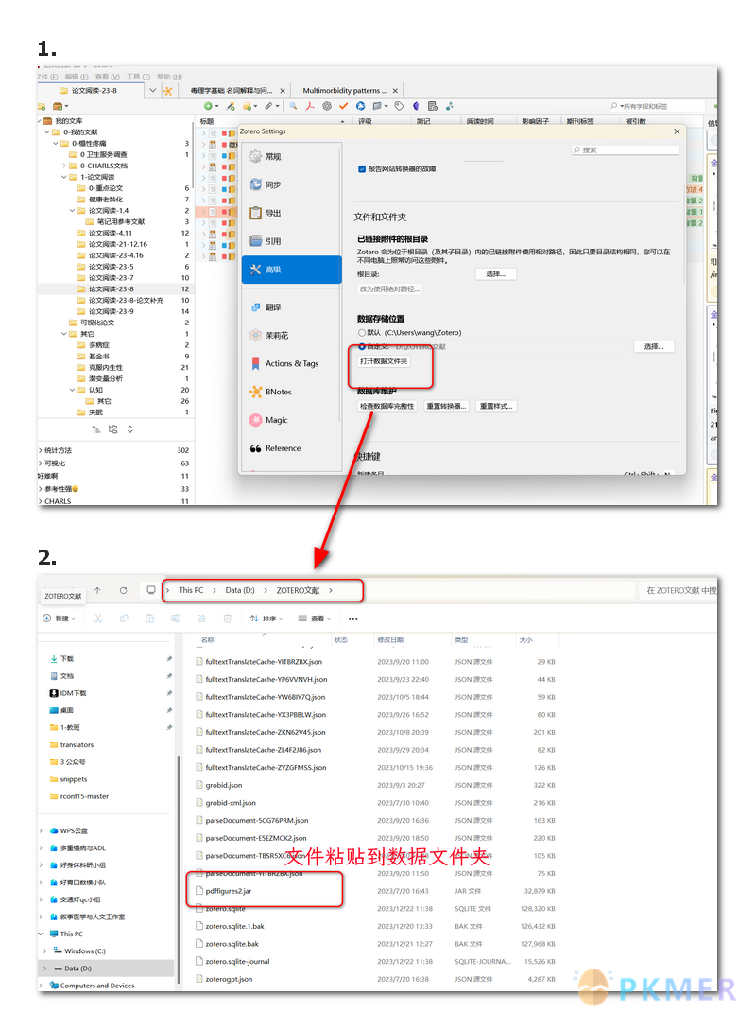Select the 默认 (C:\Users\wang\Zotero) radio option
Viewport: 756px width, 1030px height.
pos(362,333)
